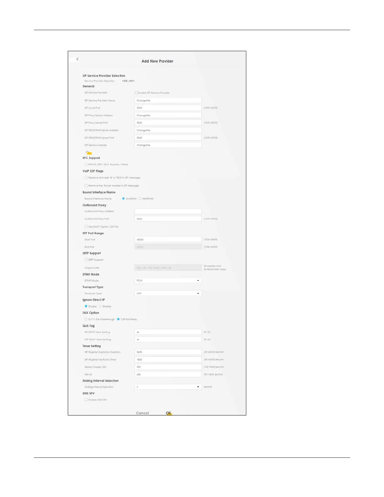Image resolution: width=384 pixels, height=497 pixels.
Task: Click the VoIP IOP Flags heading
Action: (x=93, y=171)
